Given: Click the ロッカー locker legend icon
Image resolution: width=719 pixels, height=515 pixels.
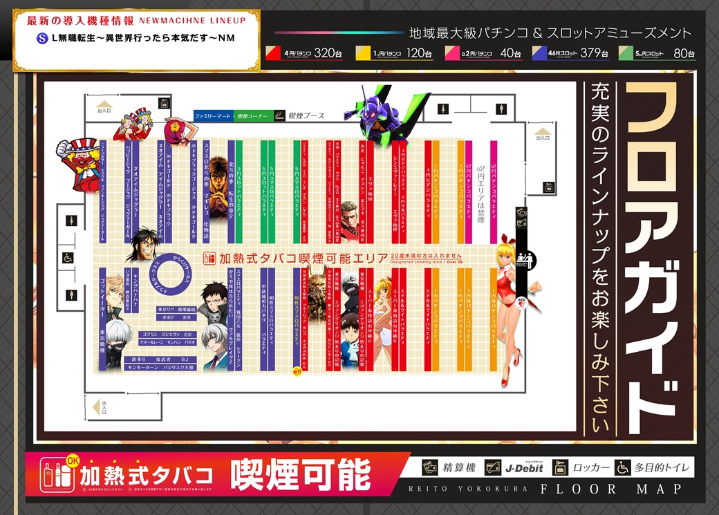Looking at the screenshot, I should [x=560, y=467].
